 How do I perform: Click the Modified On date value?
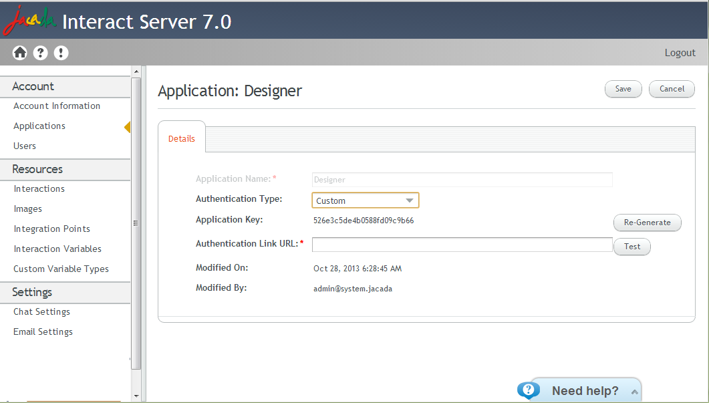pyautogui.click(x=358, y=269)
